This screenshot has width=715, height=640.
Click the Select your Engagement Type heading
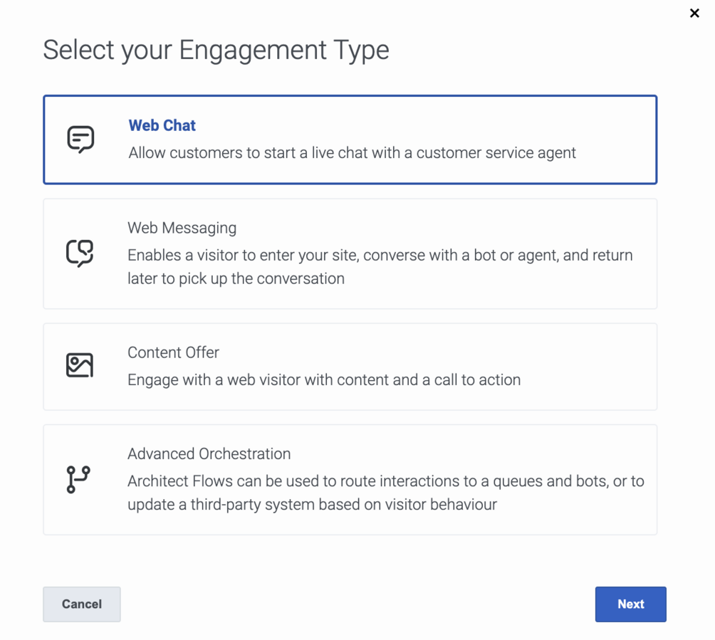(216, 50)
